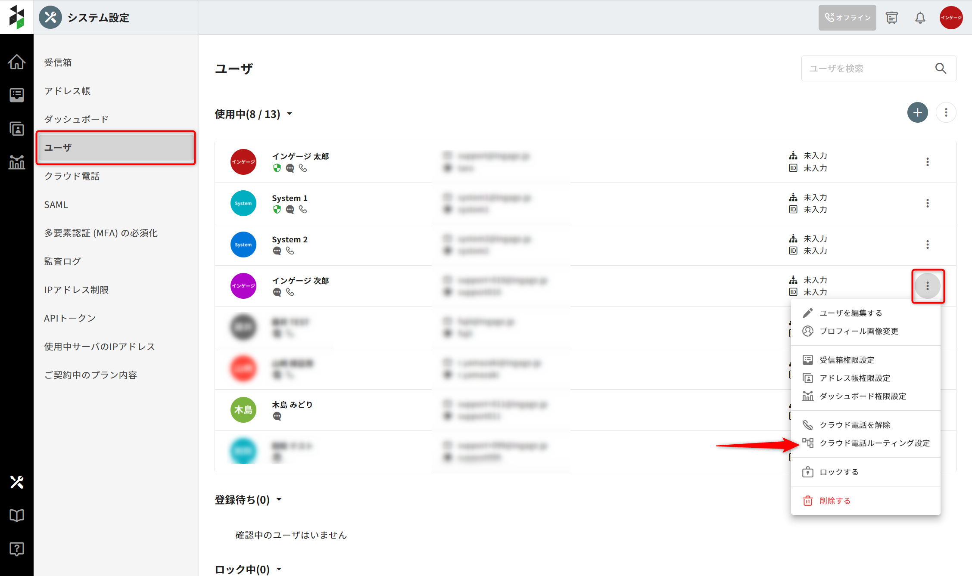972x576 pixels.
Task: Click the notification bell icon
Action: point(920,18)
